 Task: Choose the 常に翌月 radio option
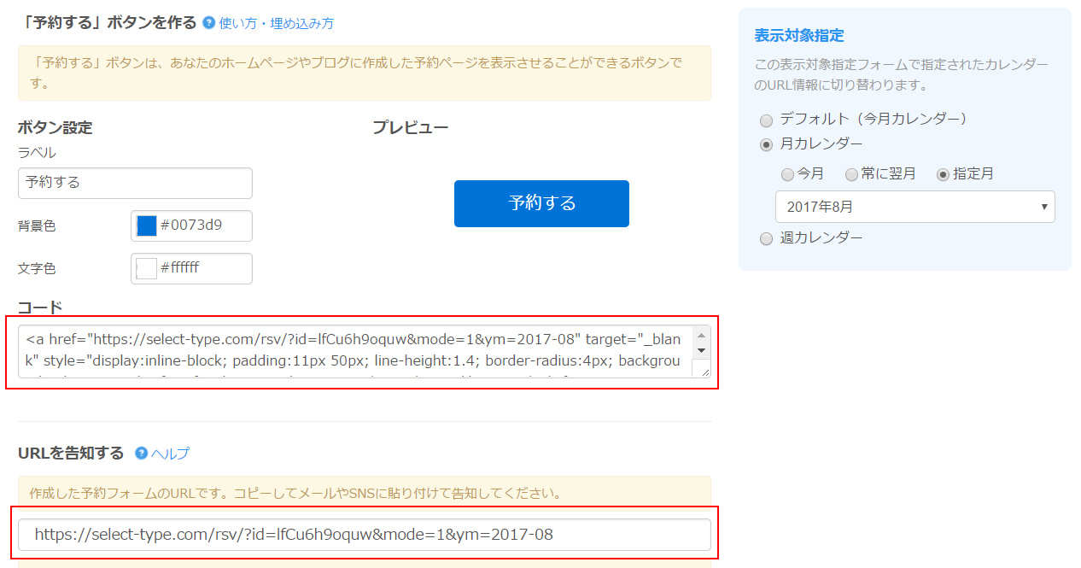(x=851, y=174)
